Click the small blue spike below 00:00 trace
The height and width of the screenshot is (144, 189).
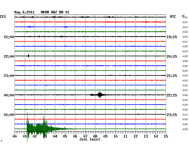(60, 104)
